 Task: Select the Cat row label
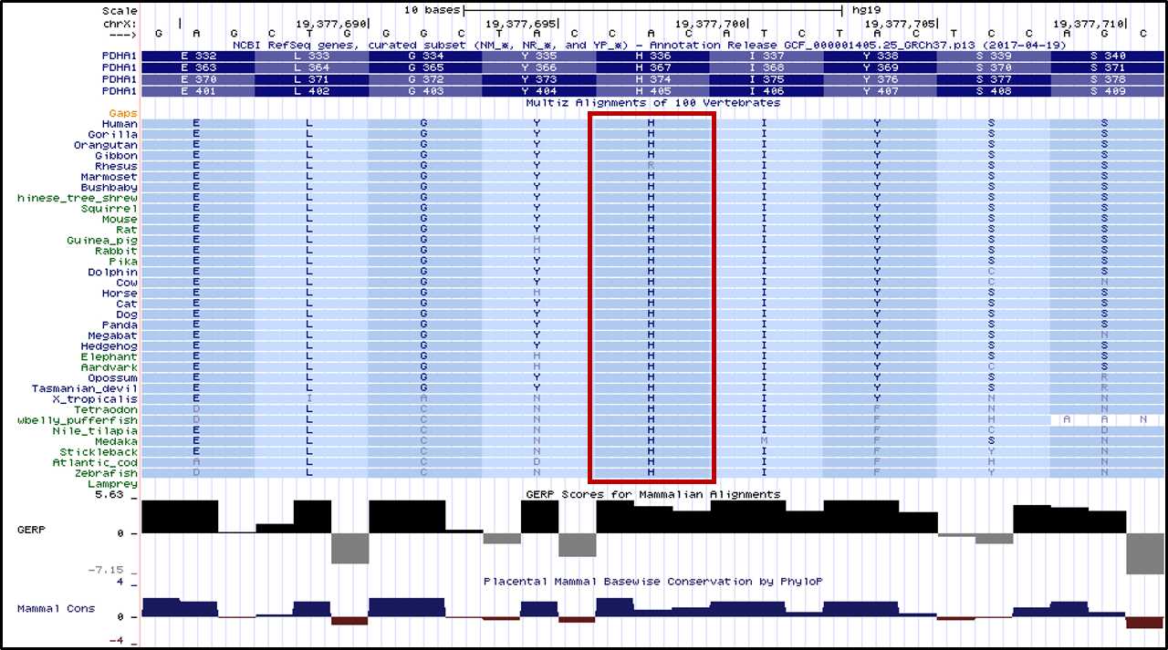point(126,304)
